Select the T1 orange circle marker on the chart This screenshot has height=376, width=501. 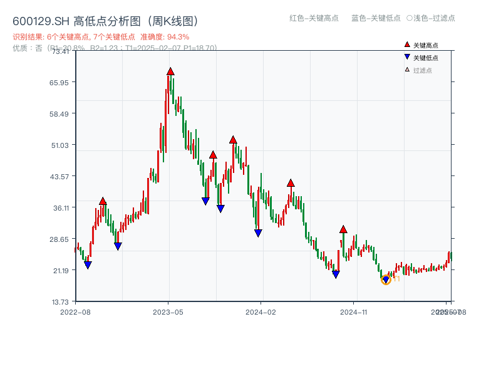click(386, 279)
